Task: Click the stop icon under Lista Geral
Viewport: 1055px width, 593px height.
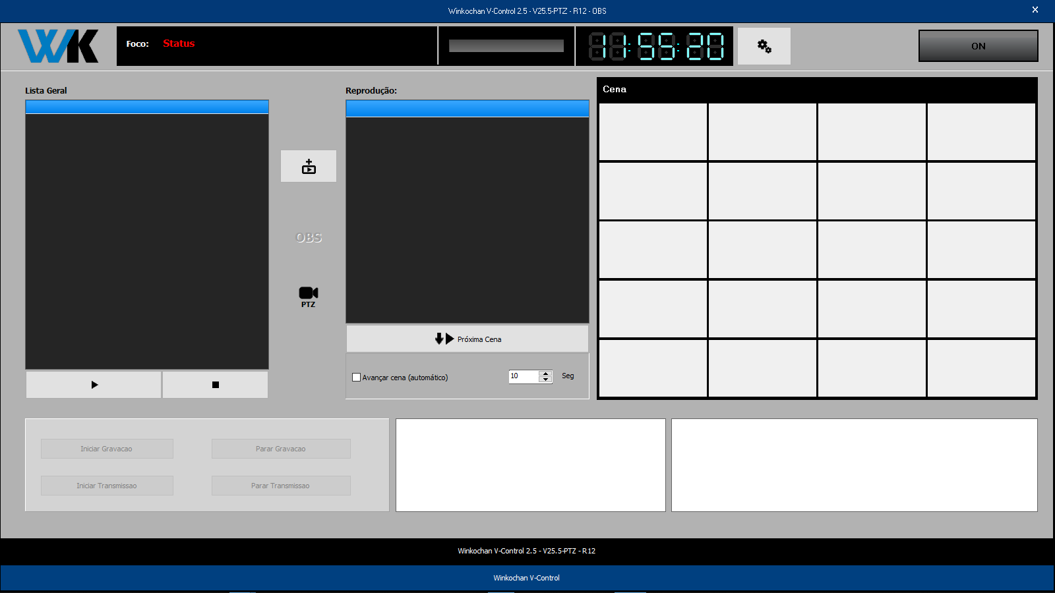Action: [215, 384]
